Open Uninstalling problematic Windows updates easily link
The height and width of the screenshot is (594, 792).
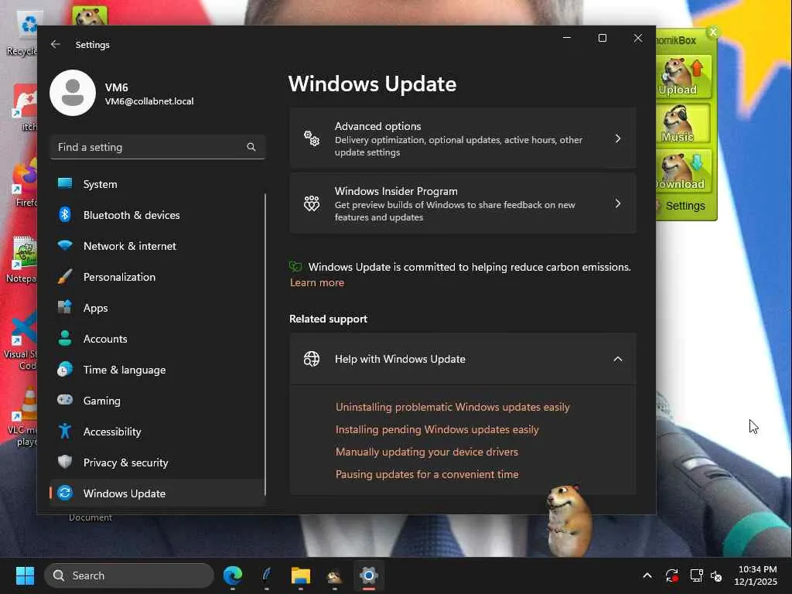(x=452, y=407)
